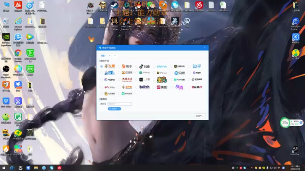This screenshot has height=171, width=305.
Task: Close the 场景1 tab with its x
Action: pyautogui.click(x=109, y=55)
